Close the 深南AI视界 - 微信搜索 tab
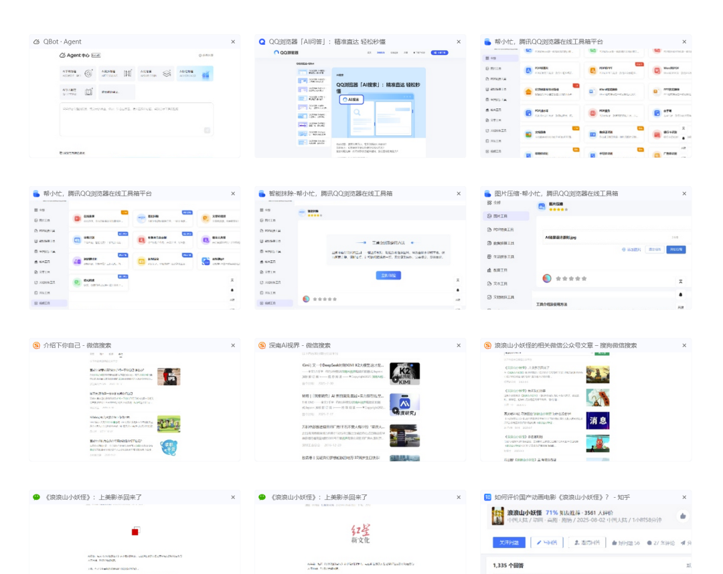 459,345
